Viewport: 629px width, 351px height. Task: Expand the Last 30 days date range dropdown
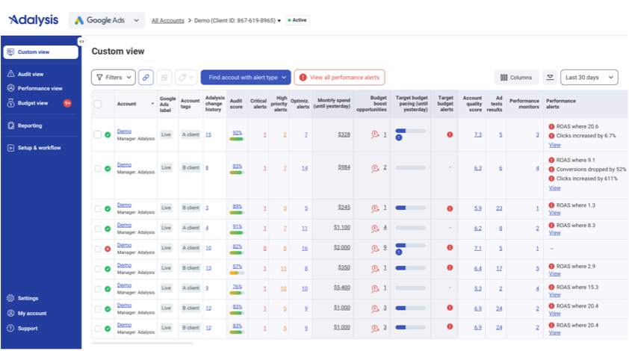[x=589, y=77]
